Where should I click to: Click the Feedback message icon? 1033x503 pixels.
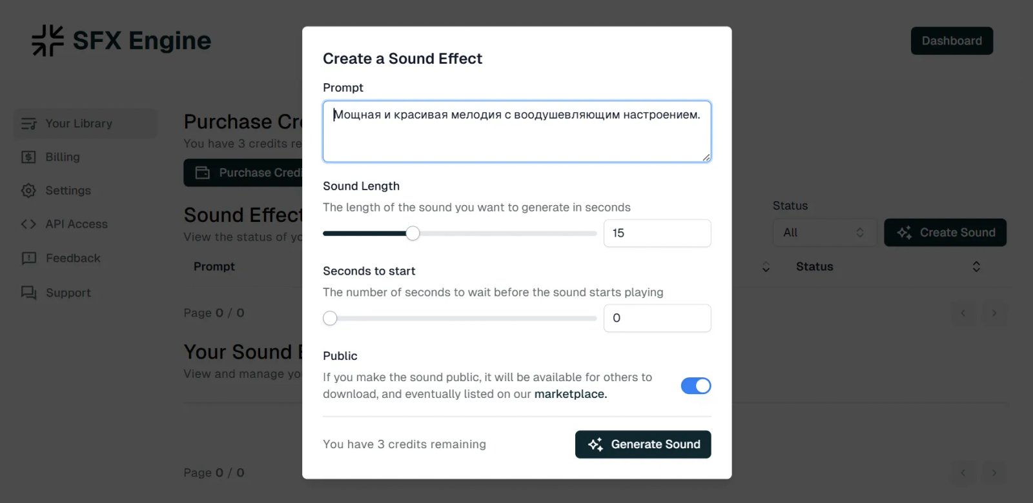(x=28, y=259)
